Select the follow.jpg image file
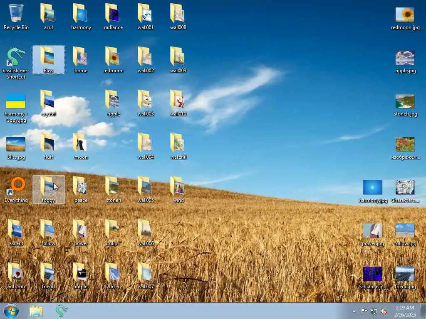Image resolution: width=426 pixels, height=319 pixels. [x=405, y=234]
